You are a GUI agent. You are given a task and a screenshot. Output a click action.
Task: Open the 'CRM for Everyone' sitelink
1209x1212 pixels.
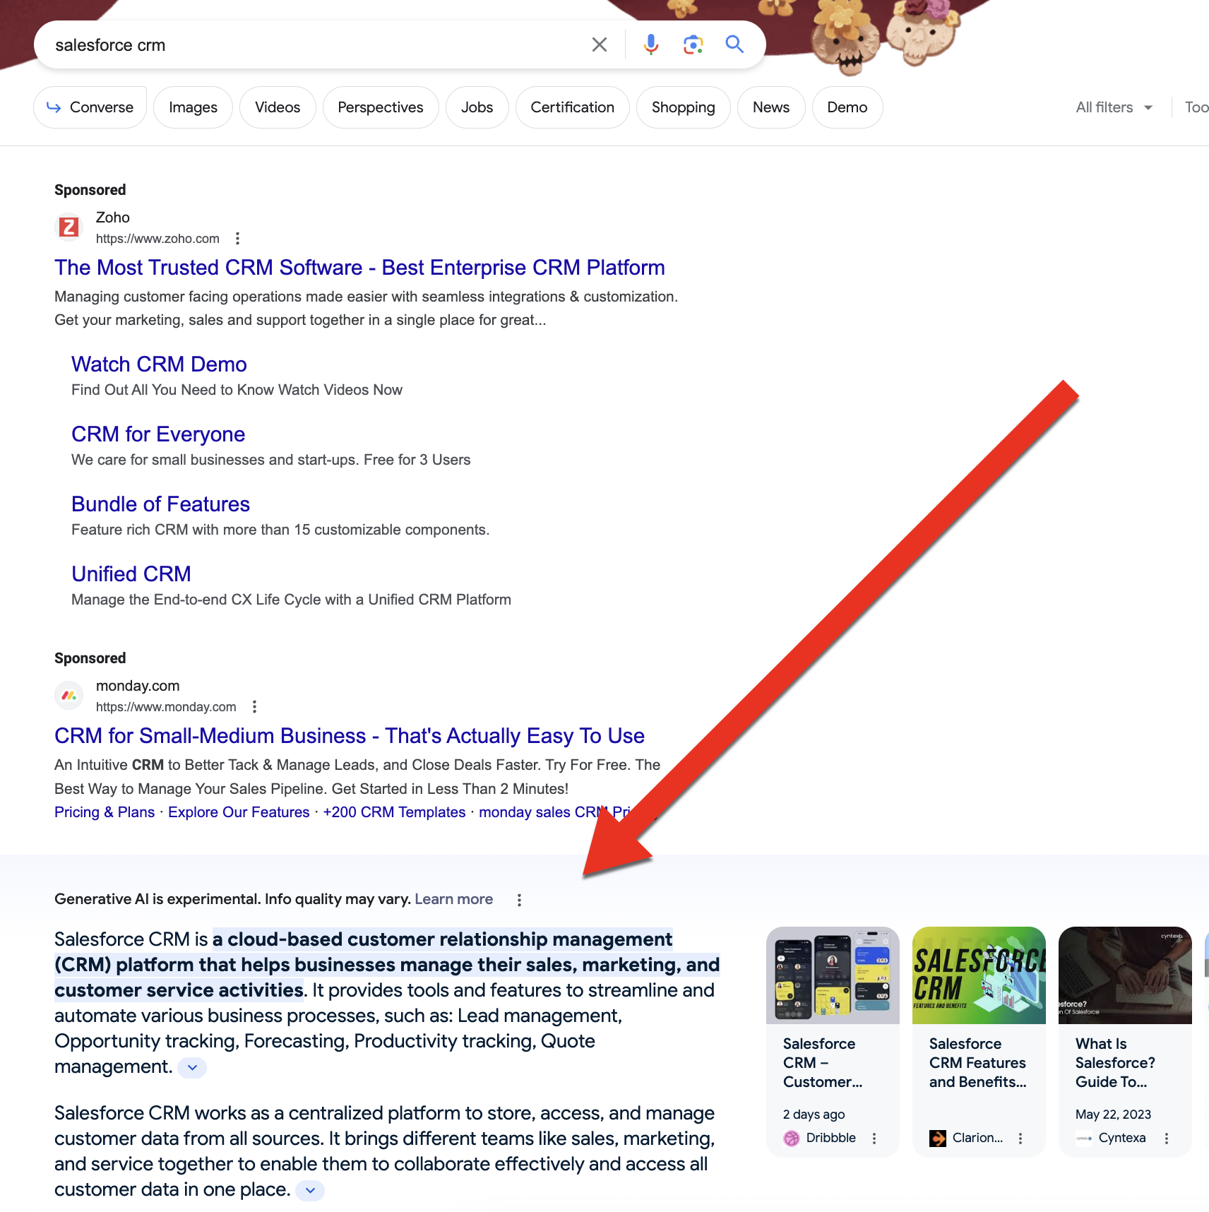(x=158, y=434)
